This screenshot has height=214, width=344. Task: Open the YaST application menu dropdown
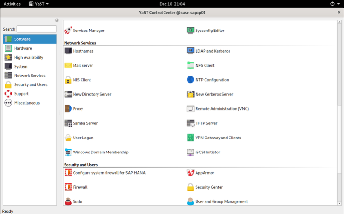[x=39, y=4]
